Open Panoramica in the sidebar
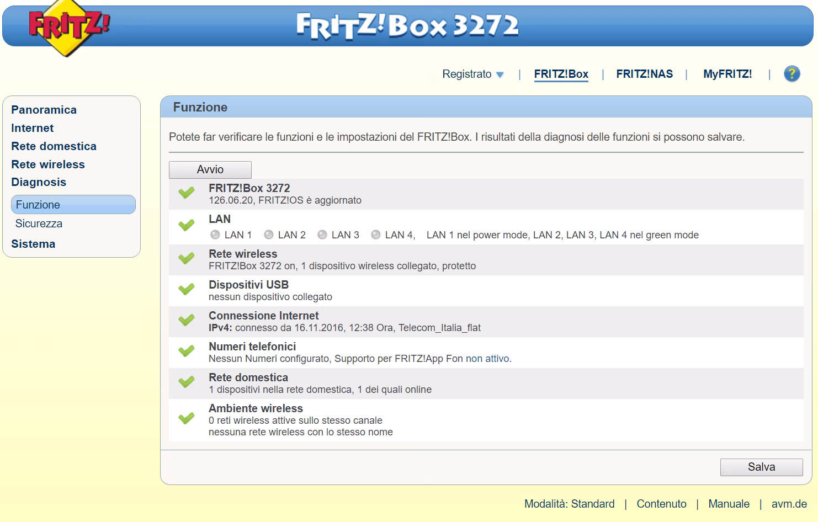The width and height of the screenshot is (818, 522). pos(44,110)
